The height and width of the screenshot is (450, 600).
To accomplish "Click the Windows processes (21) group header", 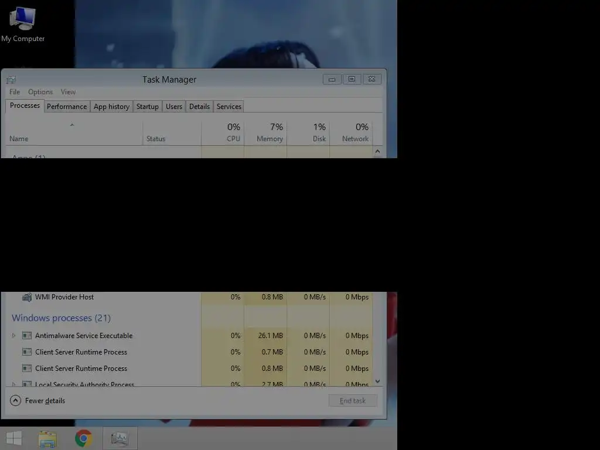I will (x=61, y=318).
